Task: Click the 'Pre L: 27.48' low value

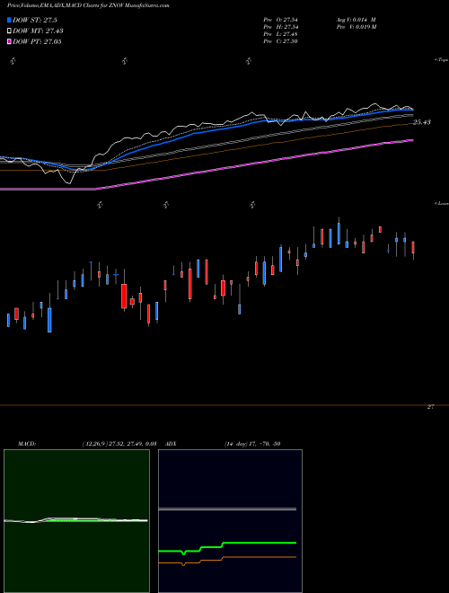Action: [x=280, y=34]
